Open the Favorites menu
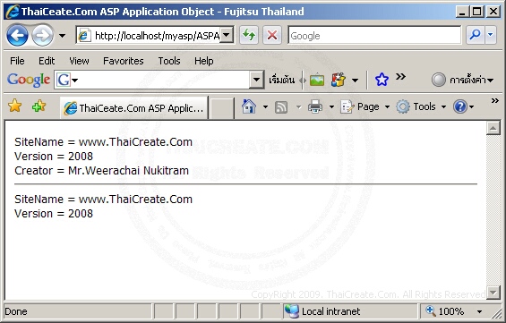The height and width of the screenshot is (323, 506). 124,61
